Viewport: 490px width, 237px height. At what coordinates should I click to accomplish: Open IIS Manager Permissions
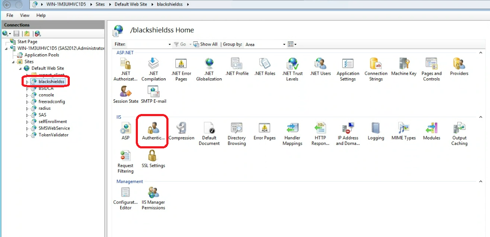[x=153, y=198]
